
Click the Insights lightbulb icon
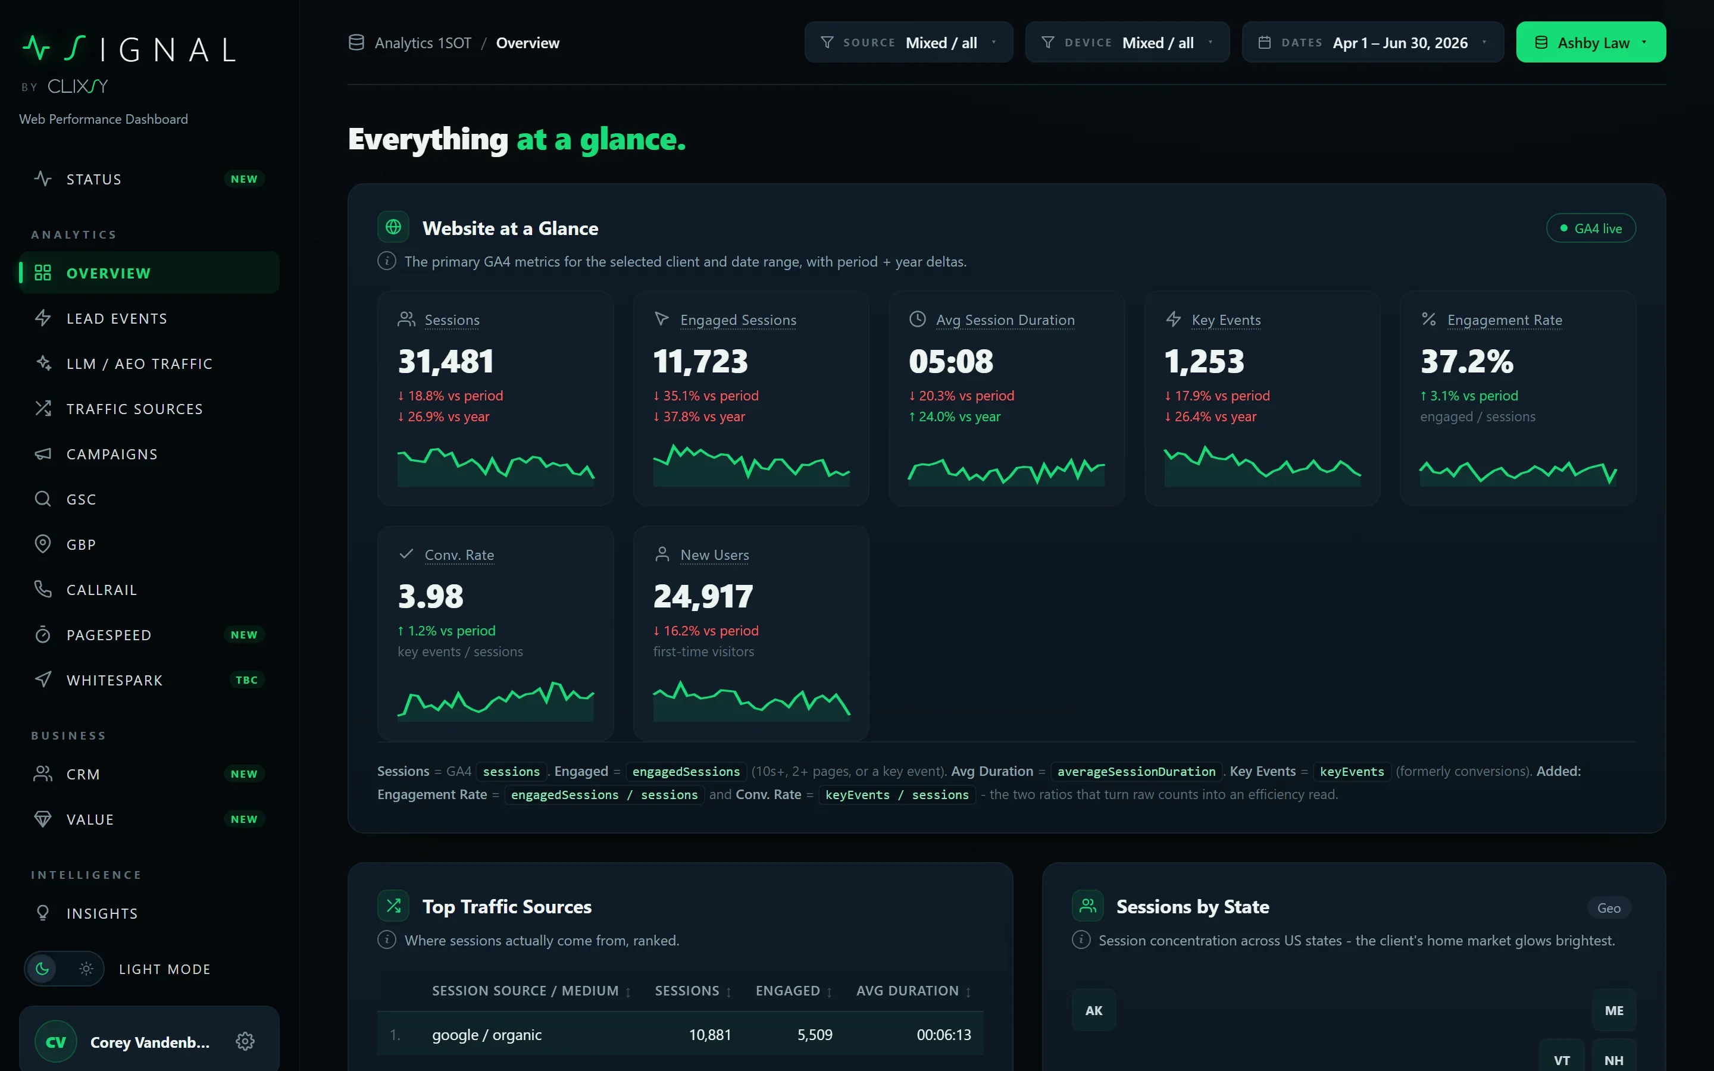click(x=42, y=913)
